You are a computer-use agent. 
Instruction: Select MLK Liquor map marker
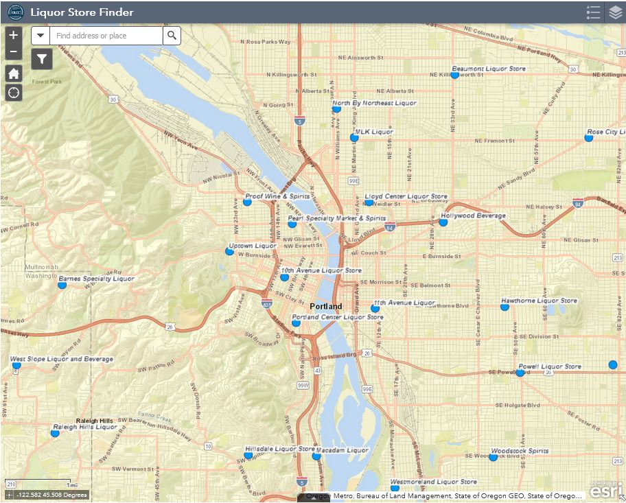[x=354, y=137]
